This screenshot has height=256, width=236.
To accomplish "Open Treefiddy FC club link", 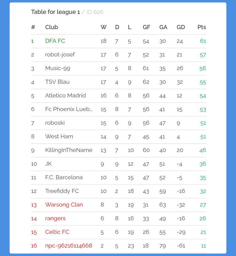I will coord(62,191).
